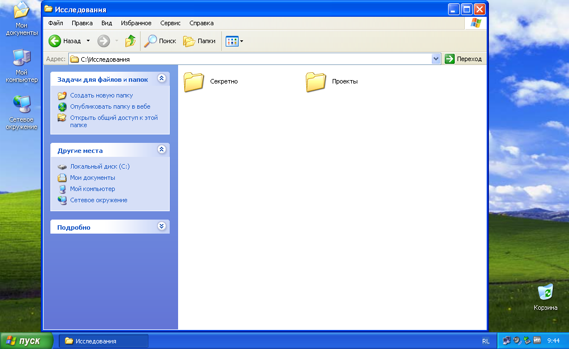Click the network icon beside Сетевое окружение link
This screenshot has height=349, width=569.
click(62, 200)
